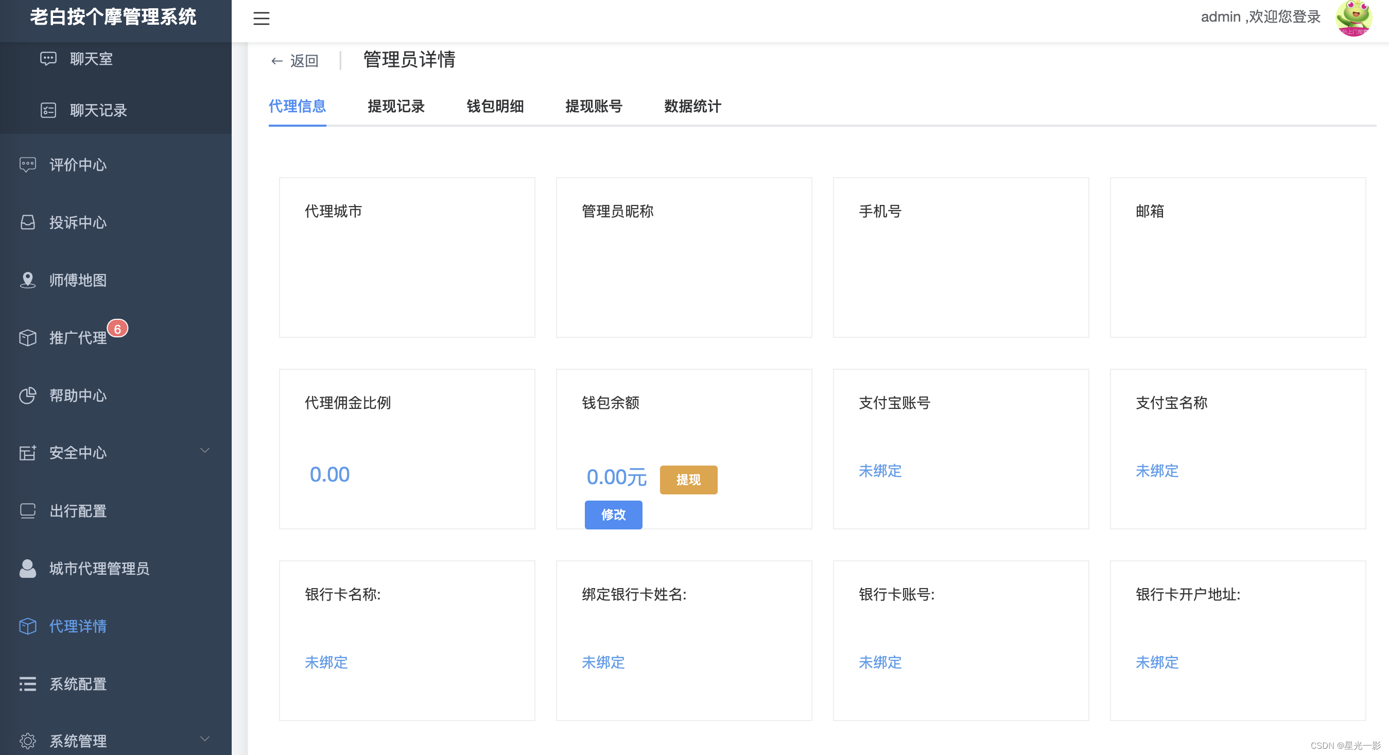Click 未绑定 under 支付宝账号
Image resolution: width=1389 pixels, height=755 pixels.
[880, 471]
